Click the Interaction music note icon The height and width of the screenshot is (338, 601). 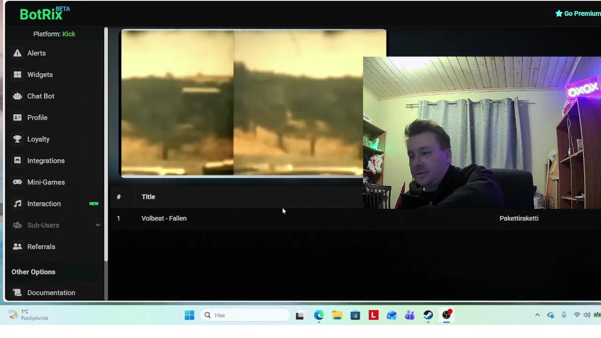click(17, 204)
